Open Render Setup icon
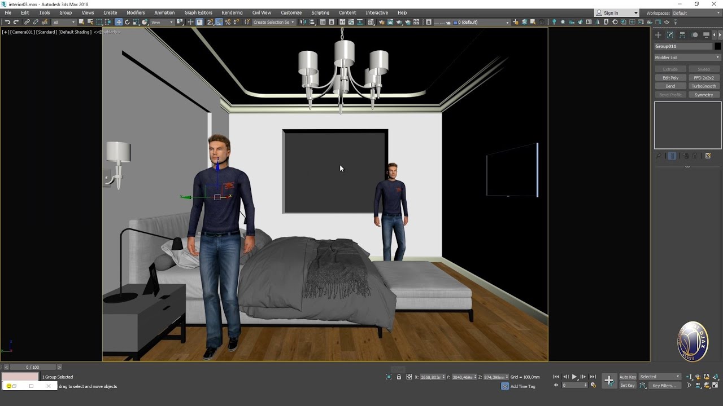This screenshot has height=406, width=723. 381,22
